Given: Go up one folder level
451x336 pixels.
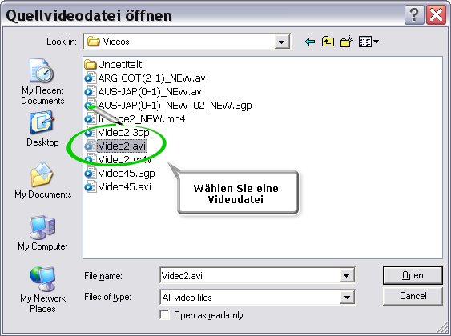Looking at the screenshot, I should tap(328, 42).
